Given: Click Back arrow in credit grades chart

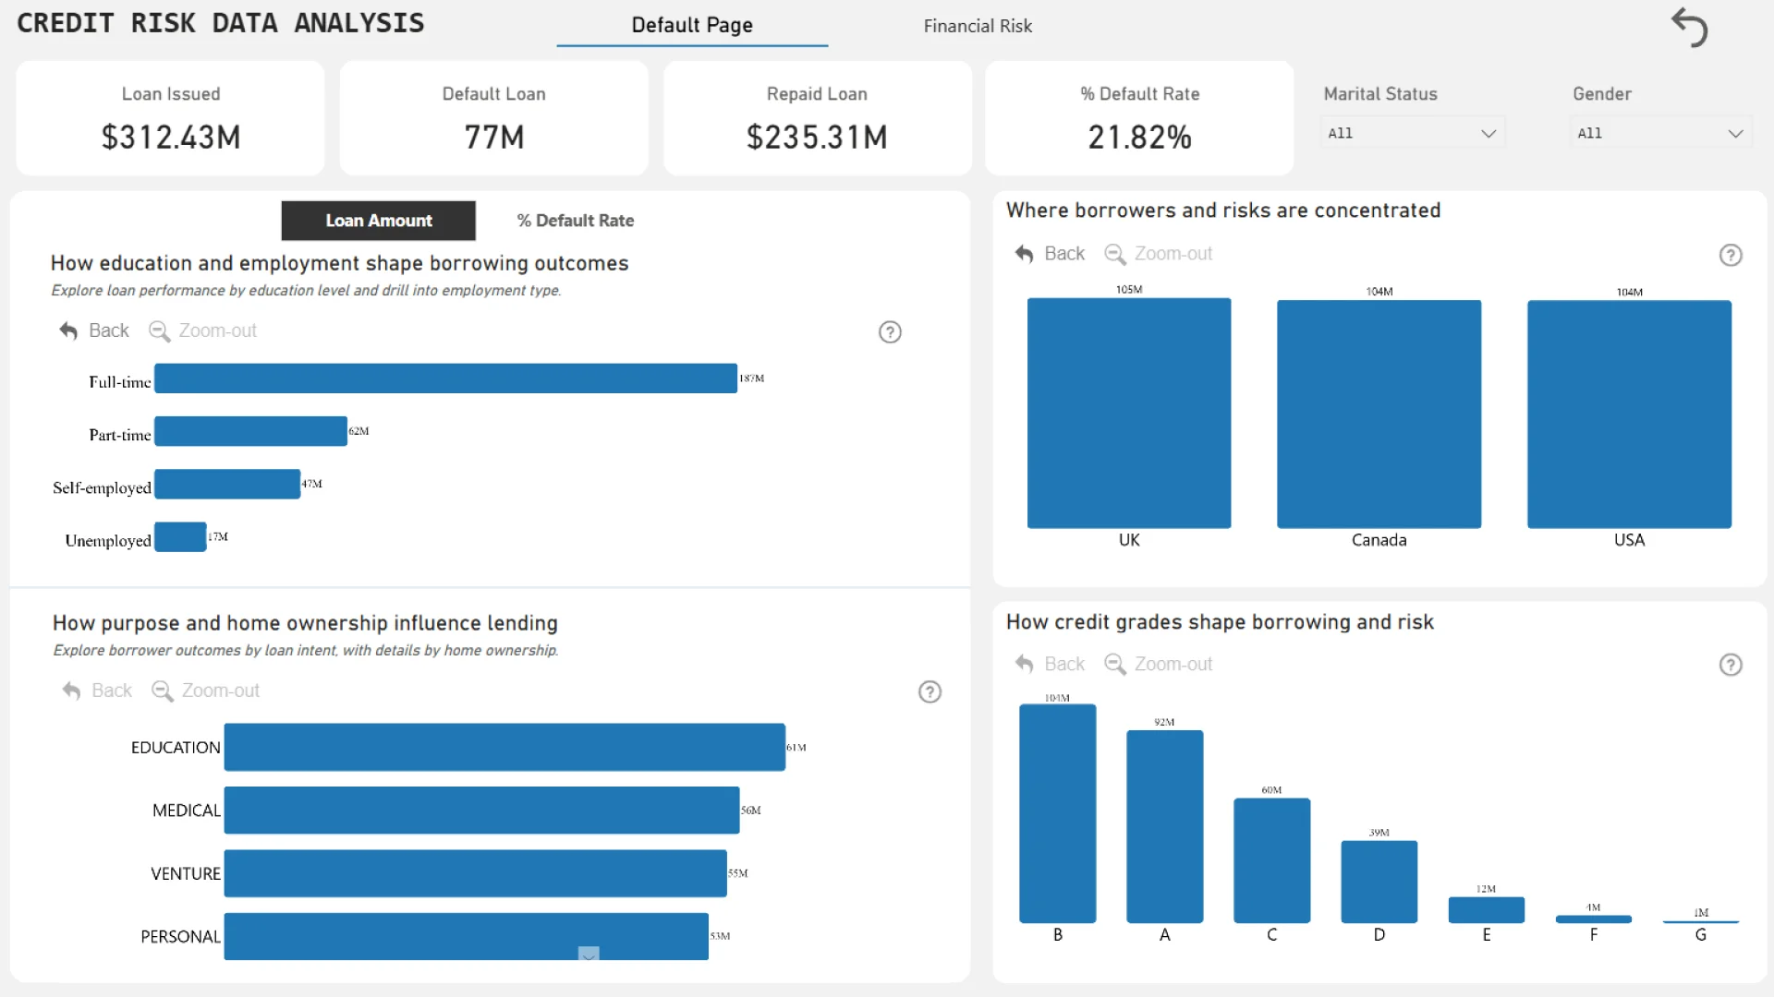Looking at the screenshot, I should 1024,665.
